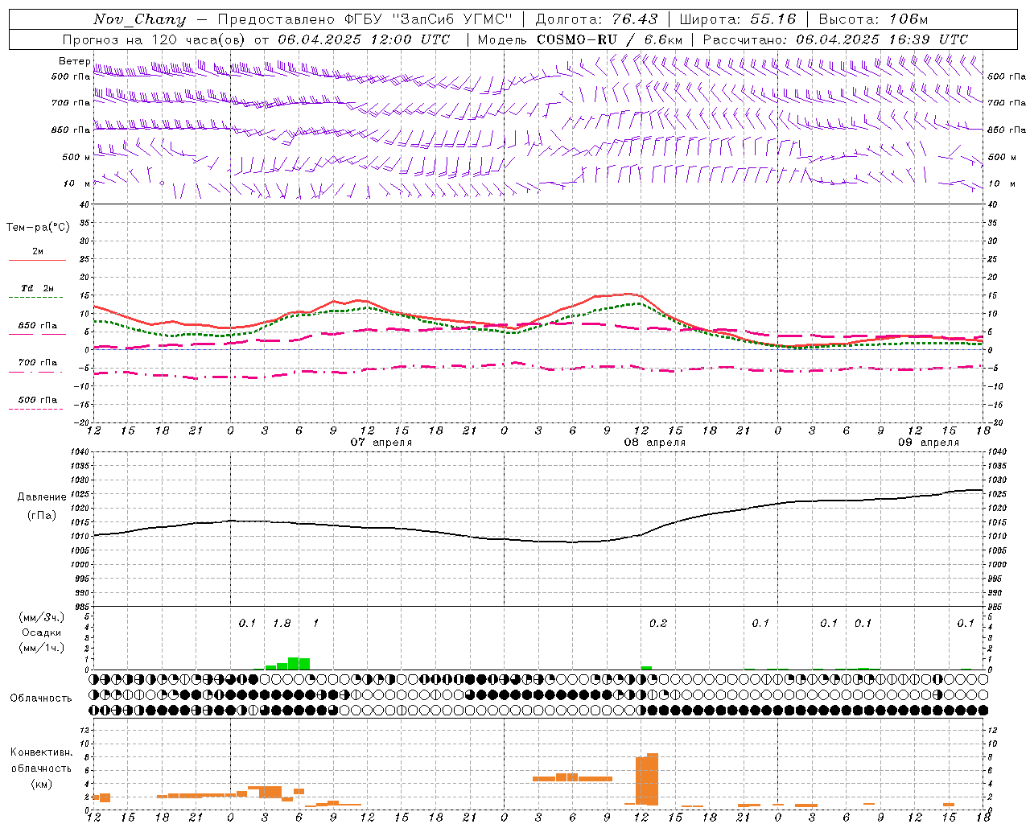Screen dimensions: 1030x824
Task: Click the Осадки precipitation label
Action: [x=42, y=632]
